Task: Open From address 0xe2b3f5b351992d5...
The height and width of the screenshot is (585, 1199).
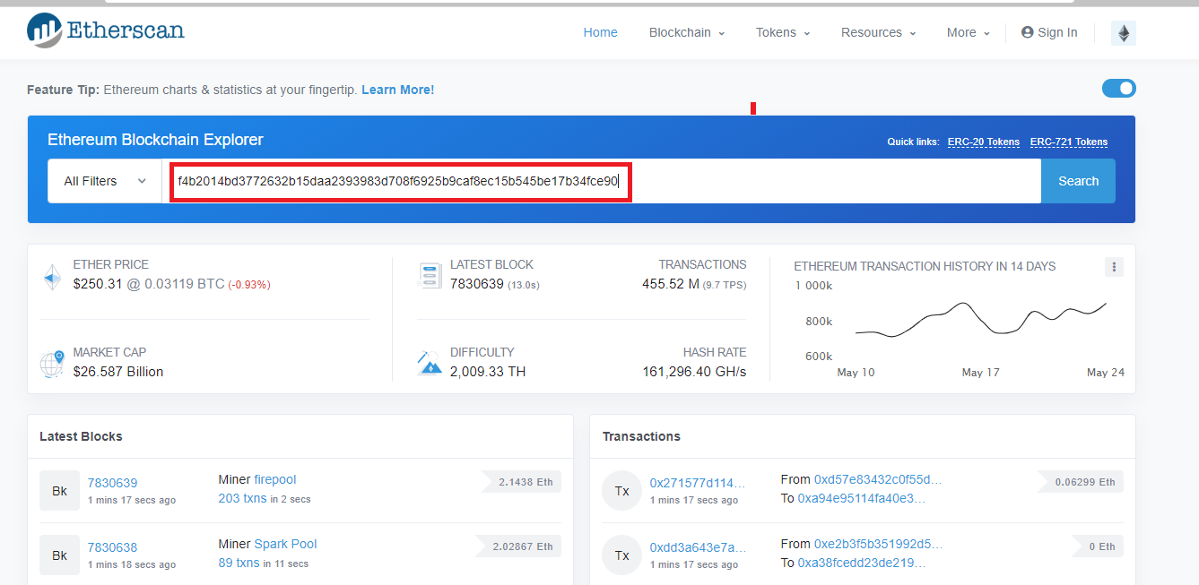Action: click(x=878, y=544)
